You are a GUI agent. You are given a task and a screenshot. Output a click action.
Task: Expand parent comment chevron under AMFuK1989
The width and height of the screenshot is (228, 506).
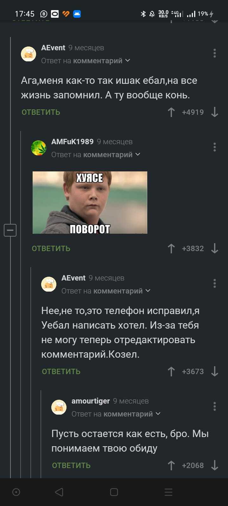(138, 154)
